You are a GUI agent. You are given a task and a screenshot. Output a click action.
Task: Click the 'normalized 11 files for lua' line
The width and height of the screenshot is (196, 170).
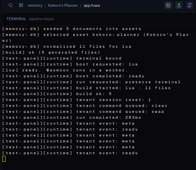pyautogui.click(x=67, y=47)
